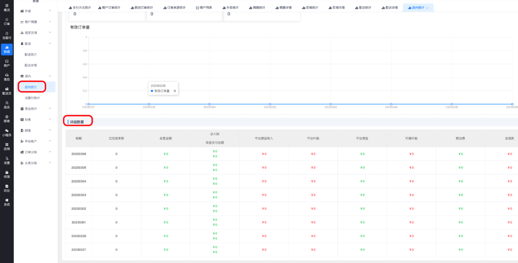Expand the 外卖 menu group
Image resolution: width=518 pixels, height=263 pixels.
(35, 11)
